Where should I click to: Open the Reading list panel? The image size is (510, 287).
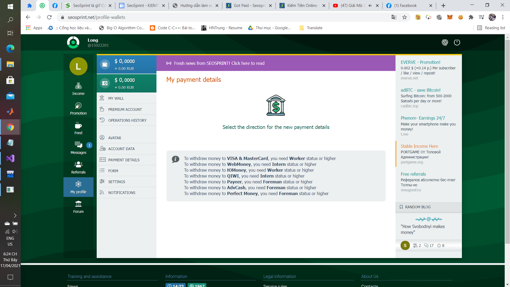[491, 28]
